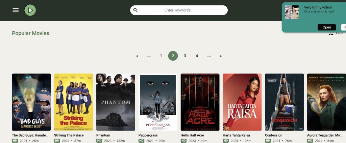Screen dimensions: 346x143
Task: Jump to first page with « arrow
Action: point(137,56)
